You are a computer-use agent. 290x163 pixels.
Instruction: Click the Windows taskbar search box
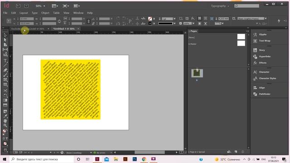point(42,159)
